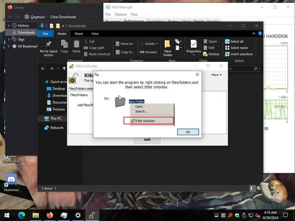Expand the Tags item in Library

coord(9,39)
